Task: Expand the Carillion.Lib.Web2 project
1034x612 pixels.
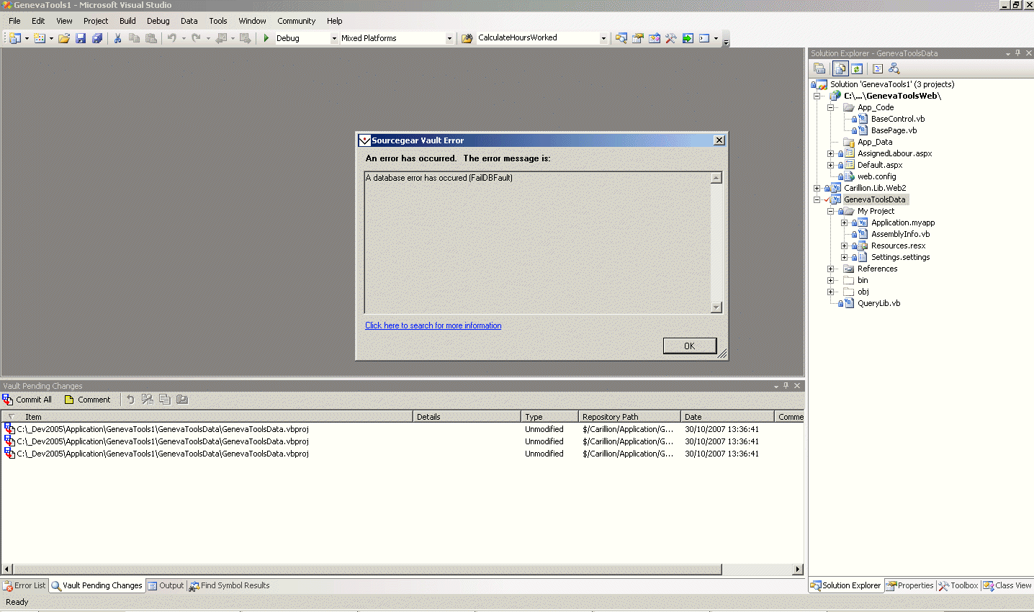Action: point(817,188)
